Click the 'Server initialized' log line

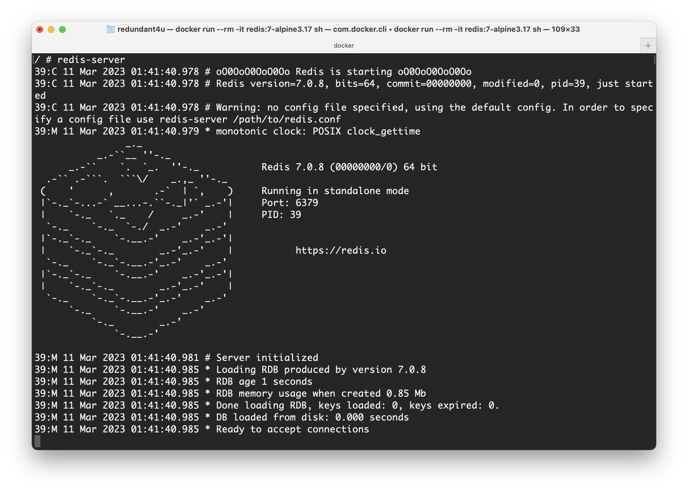pyautogui.click(x=176, y=358)
